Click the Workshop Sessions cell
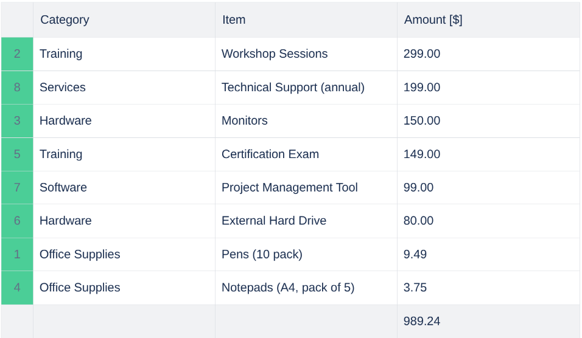582x338 pixels. (x=275, y=54)
